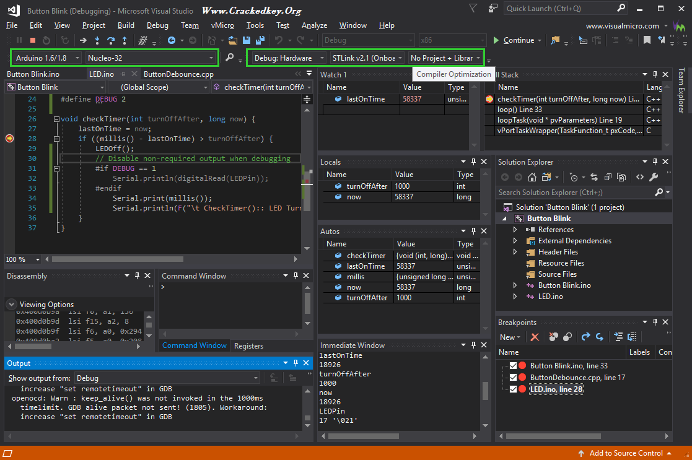Click the notifications filter funnel icon
The height and width of the screenshot is (460, 692).
(x=473, y=9)
